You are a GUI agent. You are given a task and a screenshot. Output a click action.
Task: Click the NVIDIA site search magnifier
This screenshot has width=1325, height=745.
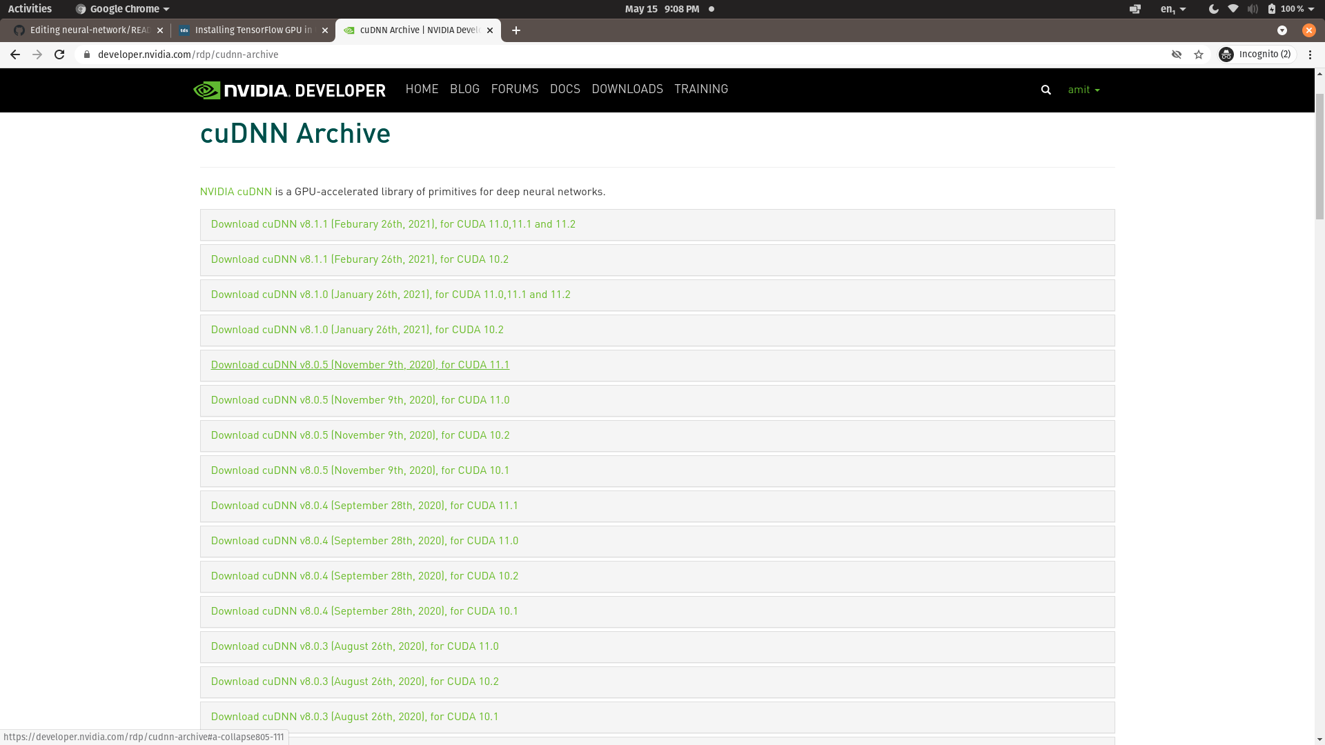click(1046, 90)
